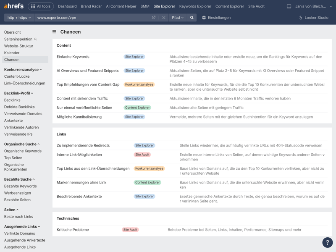Open the Einfache Keywords opportunity
The width and height of the screenshot is (336, 252).
[x=73, y=57]
